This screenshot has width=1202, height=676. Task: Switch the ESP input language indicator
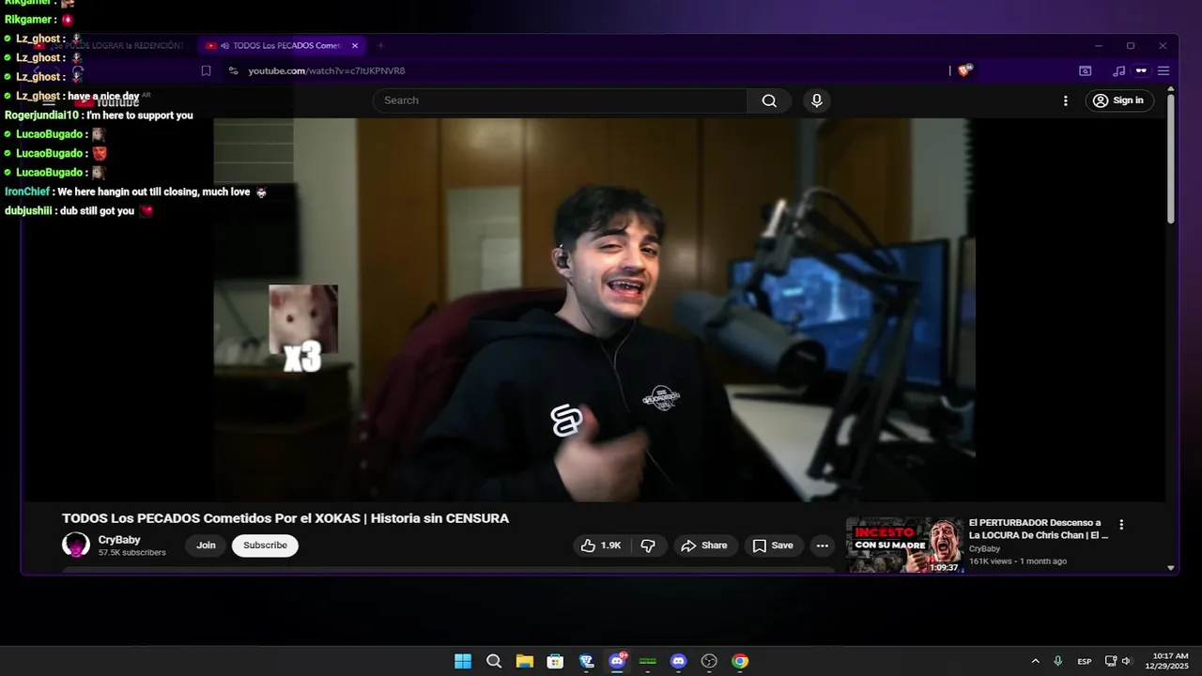click(x=1085, y=661)
